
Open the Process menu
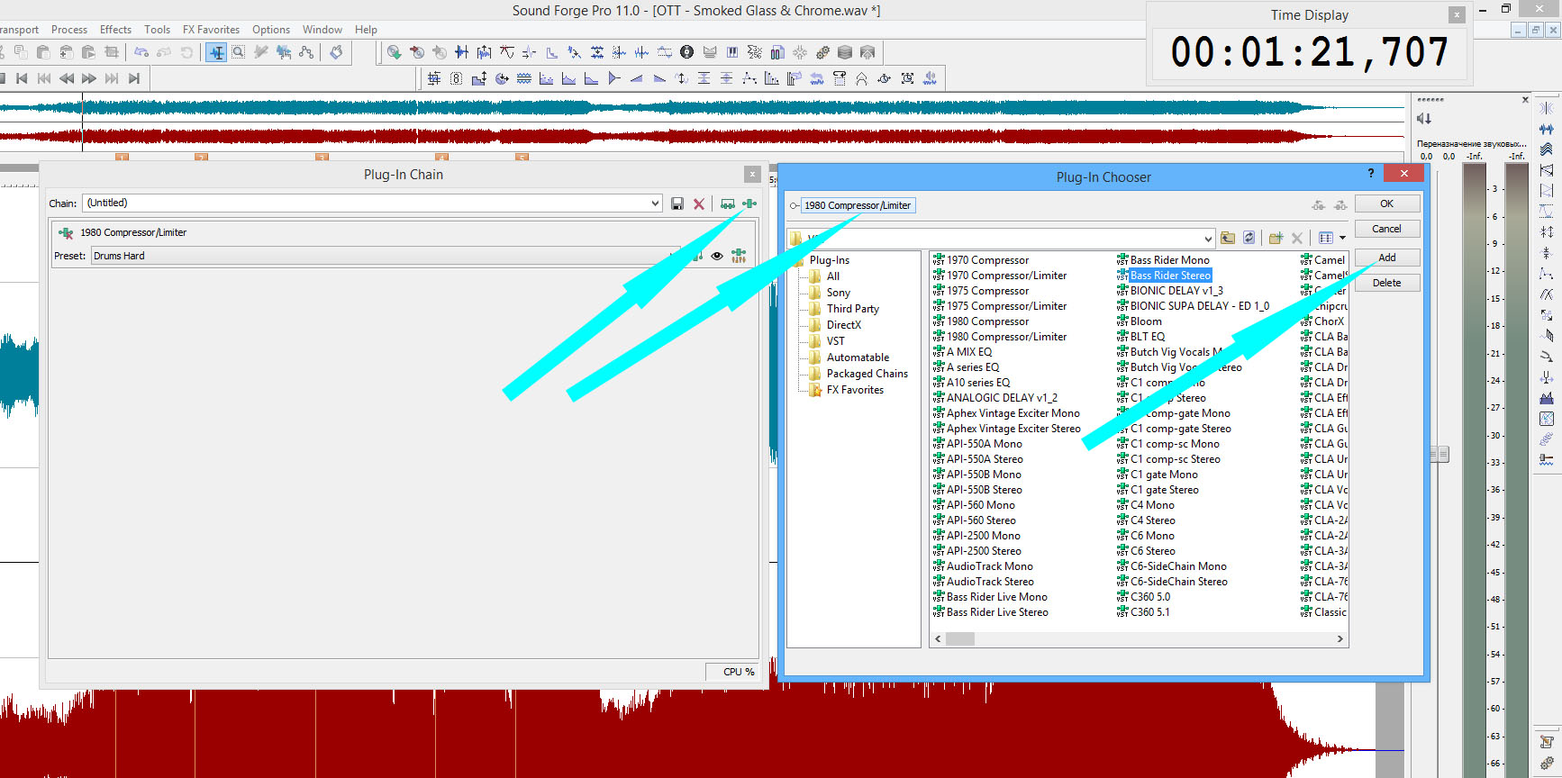click(x=69, y=30)
